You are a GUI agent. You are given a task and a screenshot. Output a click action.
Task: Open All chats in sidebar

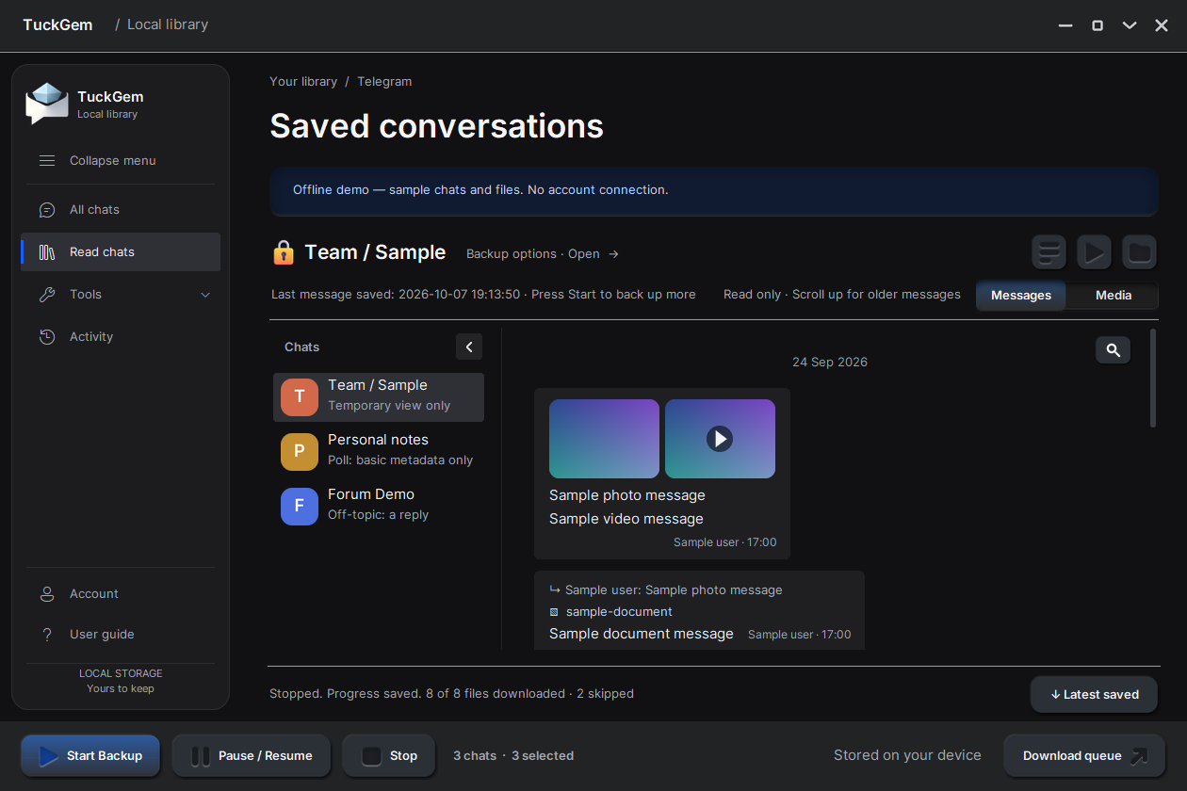coord(121,210)
